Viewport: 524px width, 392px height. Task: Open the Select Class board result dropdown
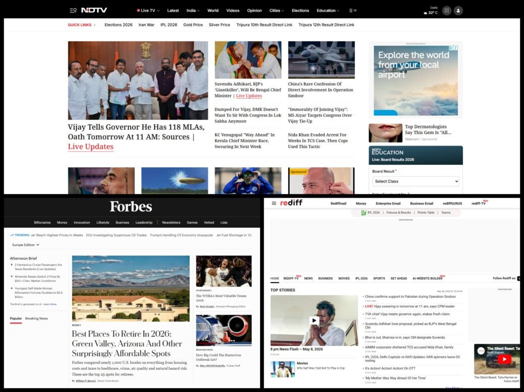416,181
